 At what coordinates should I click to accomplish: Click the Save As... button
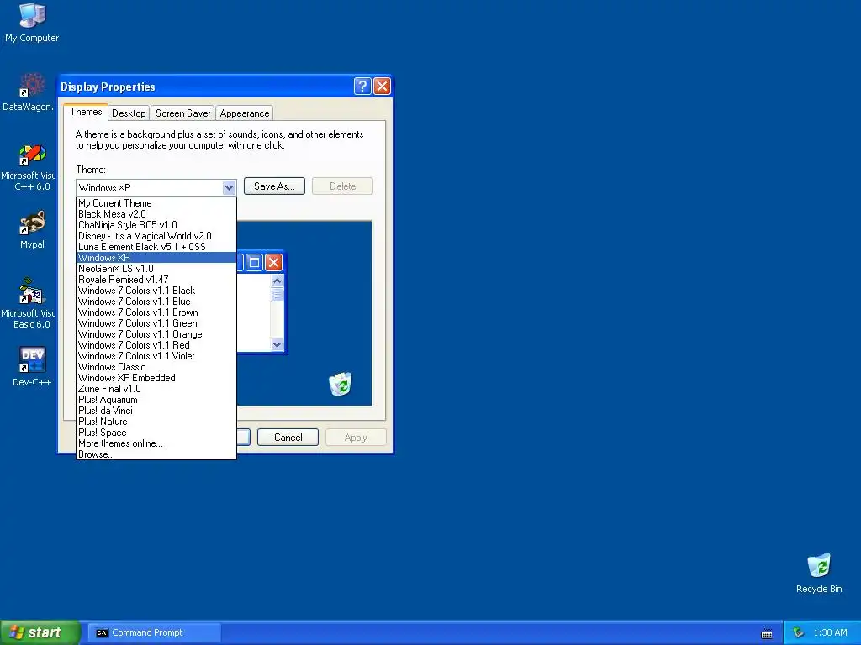[x=274, y=186]
